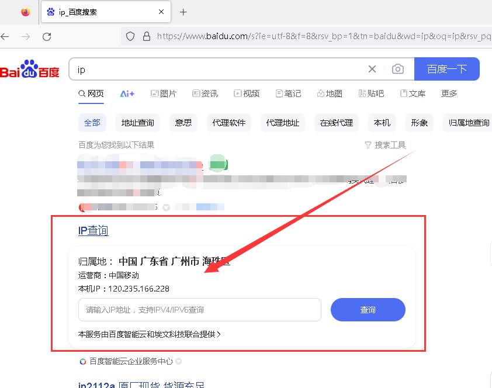Screen dimensions: 492x388
Task: Select the 地址查询 filter chip
Action: (138, 123)
